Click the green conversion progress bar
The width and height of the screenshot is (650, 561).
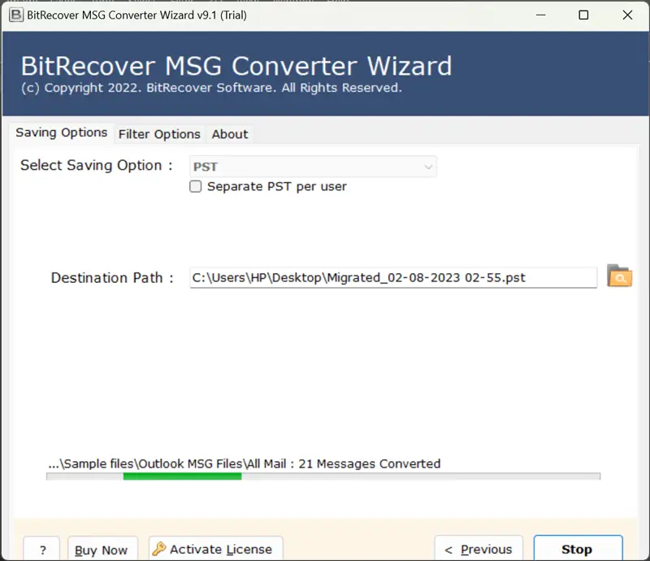point(182,476)
